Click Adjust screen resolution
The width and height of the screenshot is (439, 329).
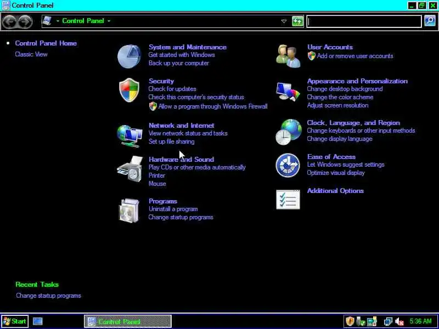337,105
